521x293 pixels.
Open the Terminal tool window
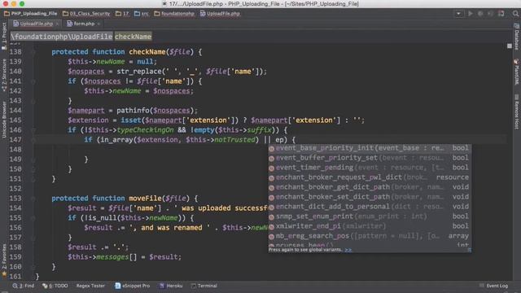(204, 286)
